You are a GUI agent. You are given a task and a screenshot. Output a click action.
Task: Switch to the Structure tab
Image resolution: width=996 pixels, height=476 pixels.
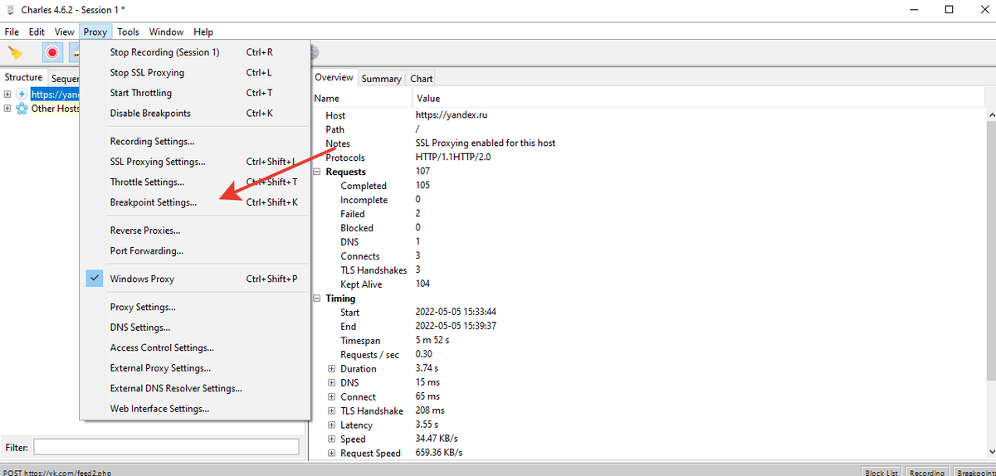(x=23, y=77)
